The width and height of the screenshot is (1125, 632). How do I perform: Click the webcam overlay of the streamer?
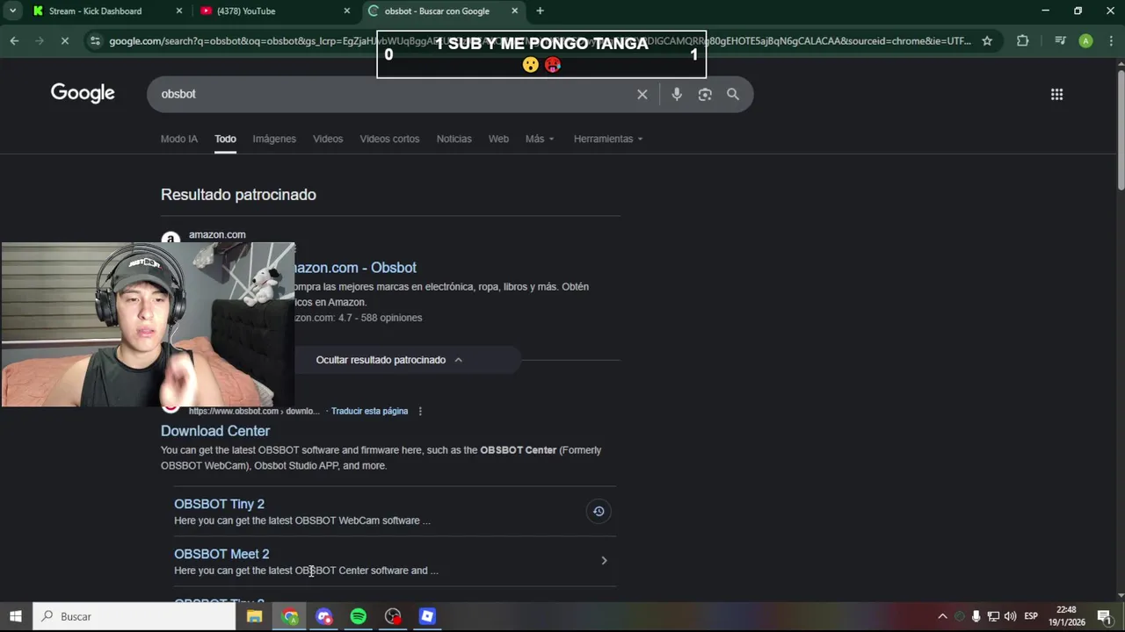[x=148, y=325]
